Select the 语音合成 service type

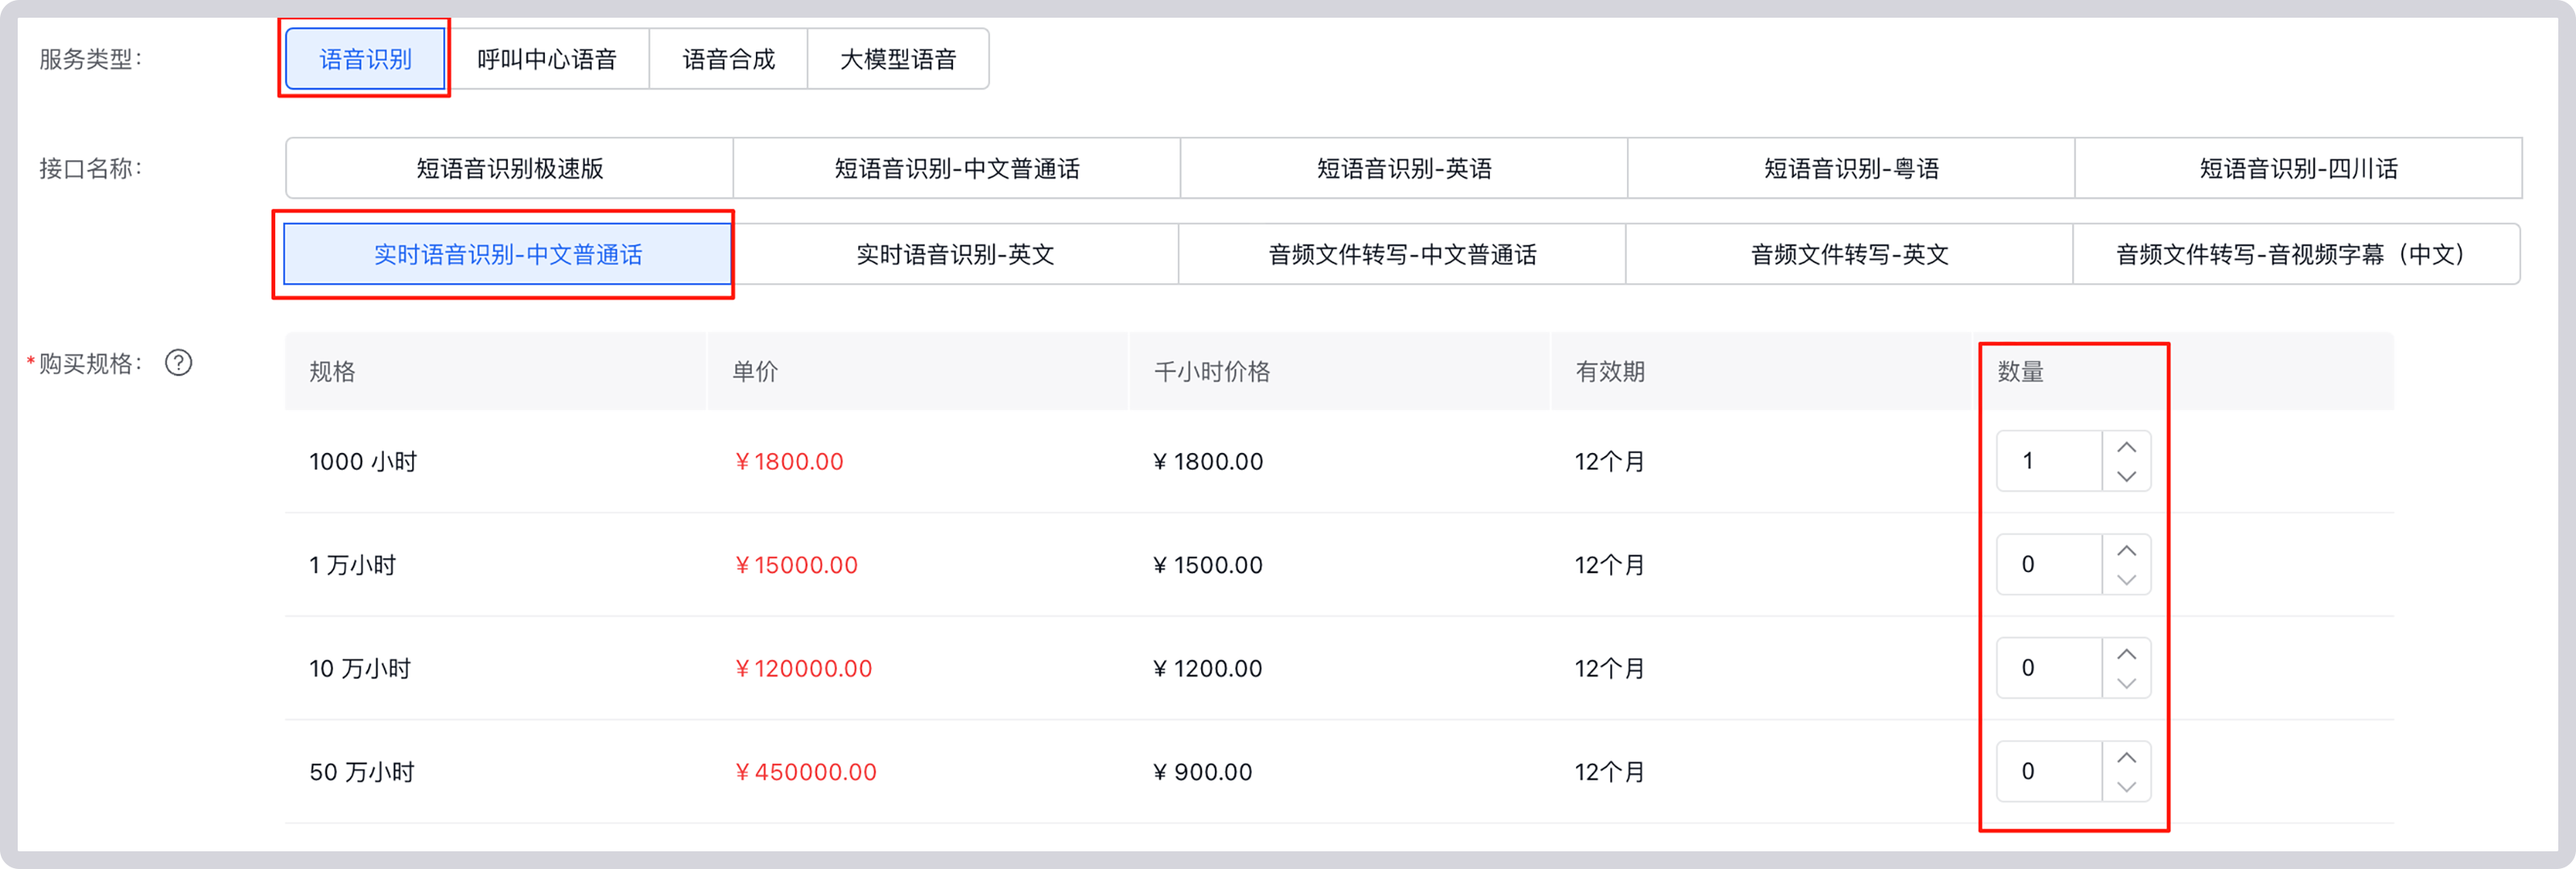(x=729, y=59)
